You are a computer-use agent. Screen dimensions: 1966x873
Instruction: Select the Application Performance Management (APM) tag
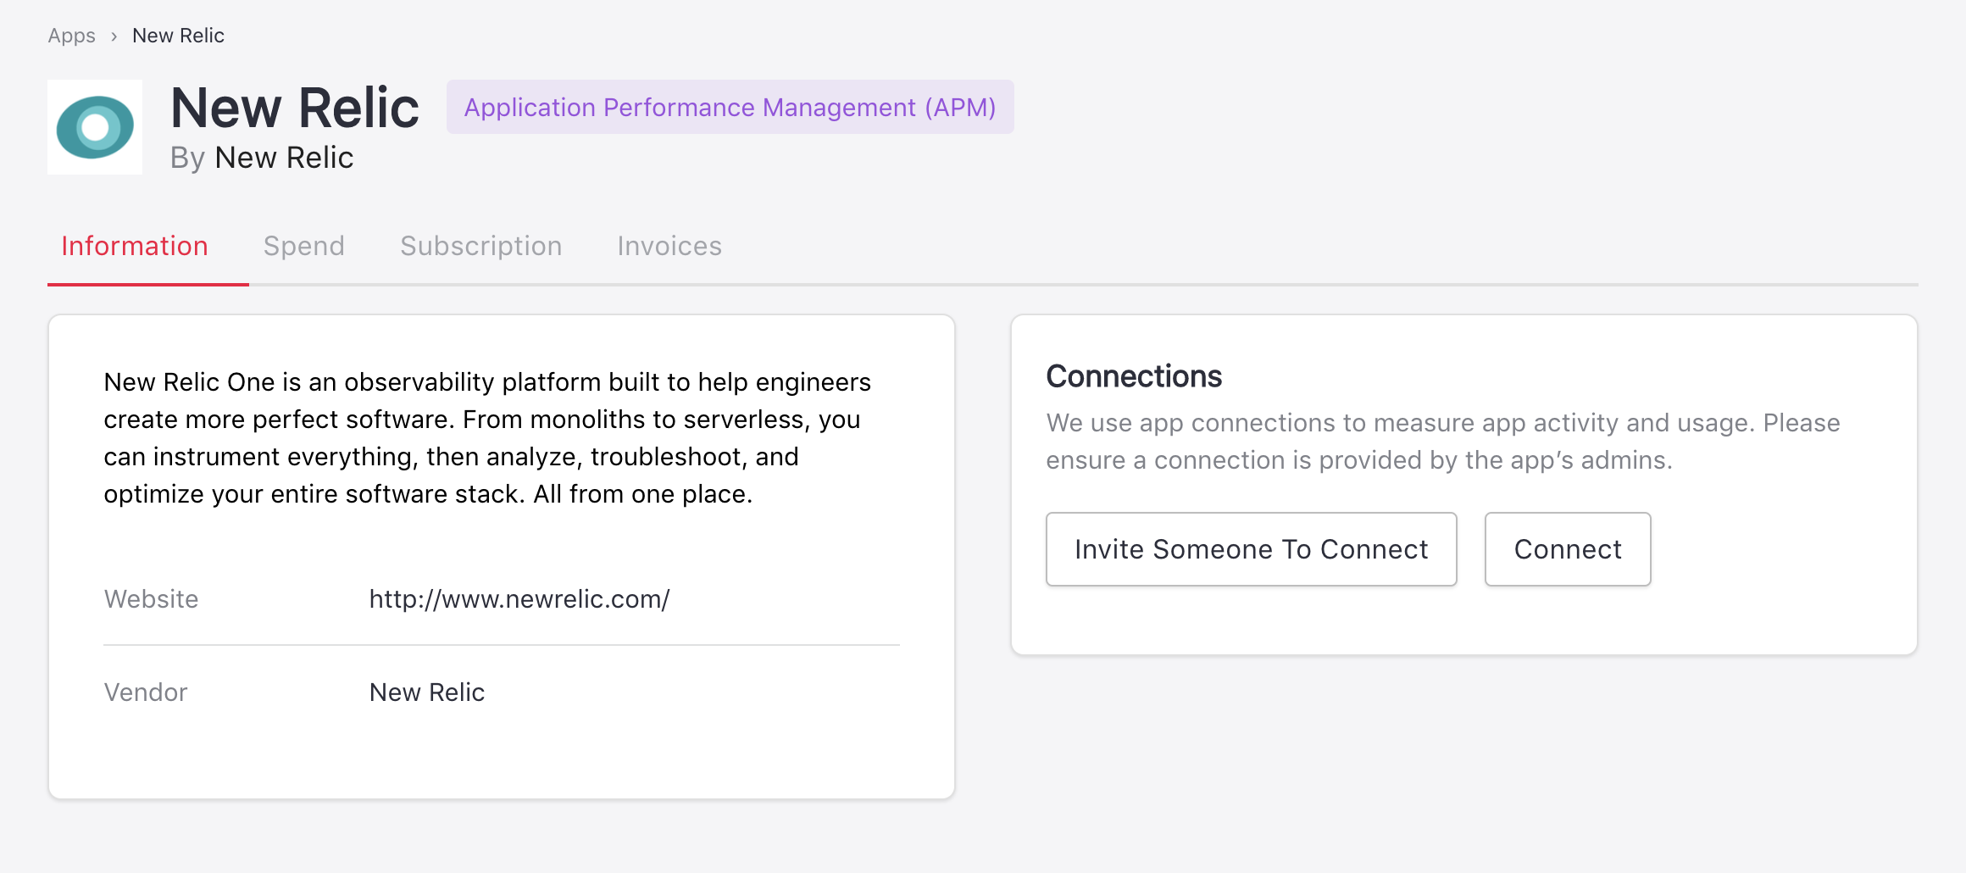click(730, 108)
